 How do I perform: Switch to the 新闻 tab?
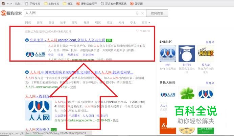click(x=40, y=23)
